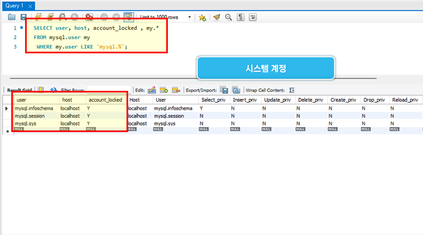The width and height of the screenshot is (423, 235).
Task: Open a SQL script file with folder icon
Action: click(x=12, y=17)
